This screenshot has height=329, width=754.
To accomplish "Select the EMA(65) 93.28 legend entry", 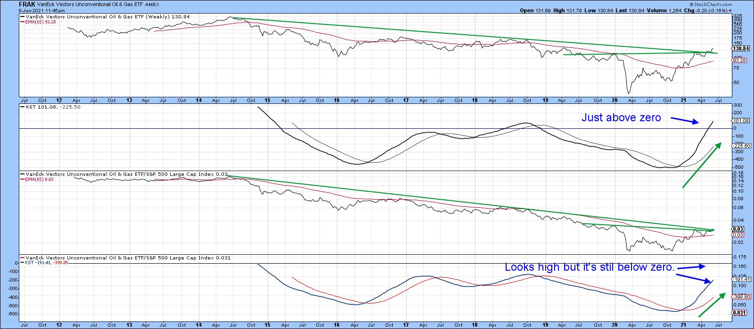I will pos(38,22).
